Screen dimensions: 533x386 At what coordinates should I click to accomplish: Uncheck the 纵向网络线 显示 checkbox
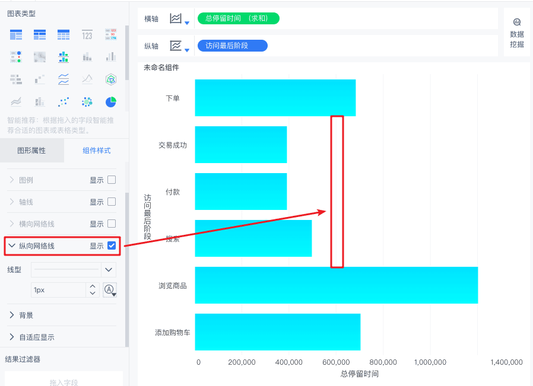[112, 245]
